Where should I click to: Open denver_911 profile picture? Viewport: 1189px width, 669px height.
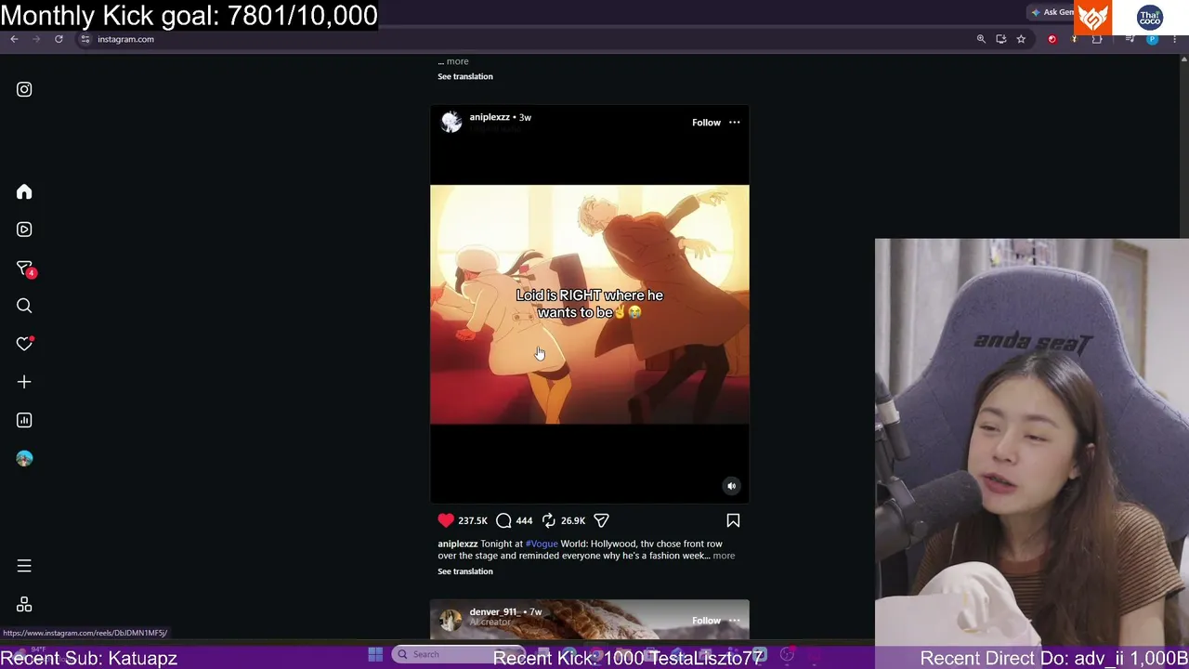[x=451, y=620]
